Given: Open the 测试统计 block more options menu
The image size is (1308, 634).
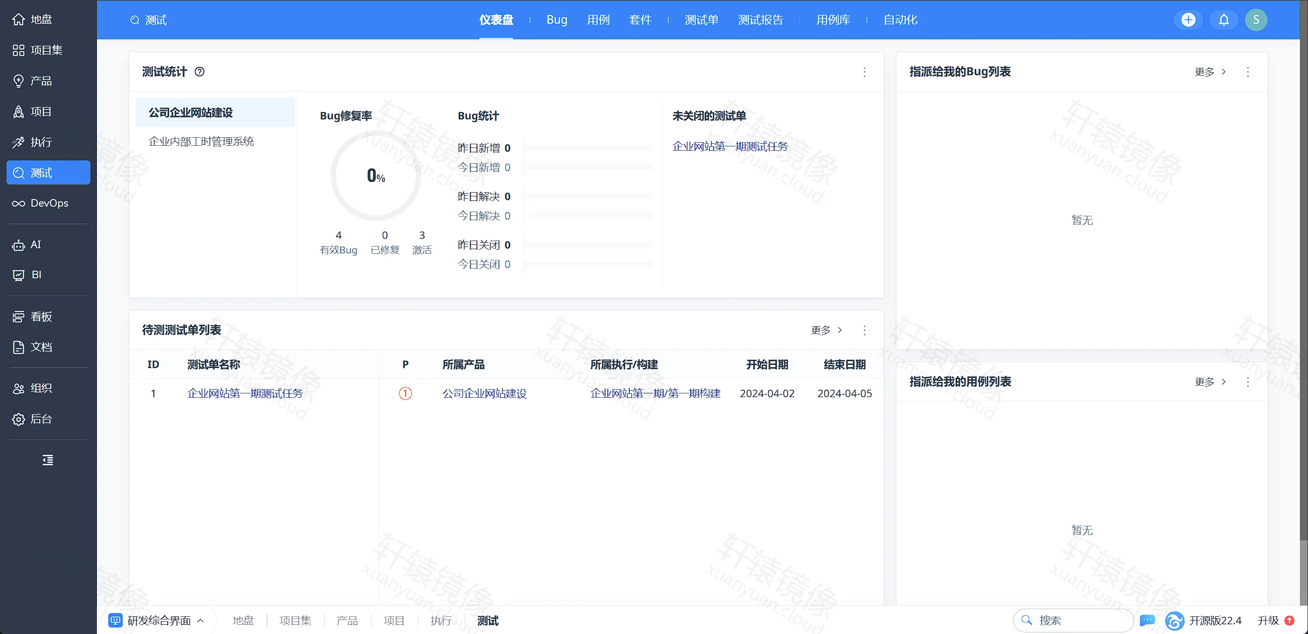Looking at the screenshot, I should pos(864,72).
